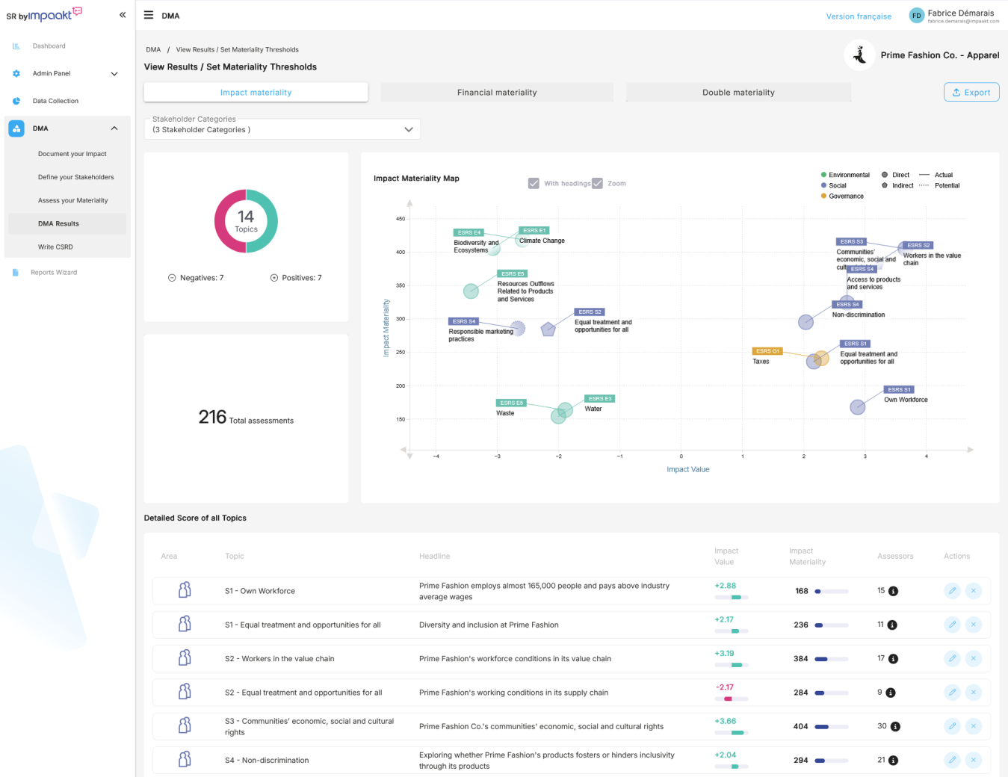Open the Dashboard icon in the sidebar

click(x=16, y=46)
